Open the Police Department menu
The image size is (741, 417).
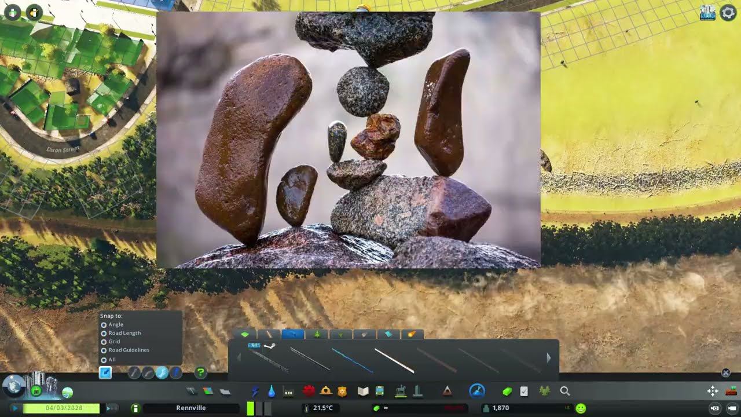tap(343, 392)
